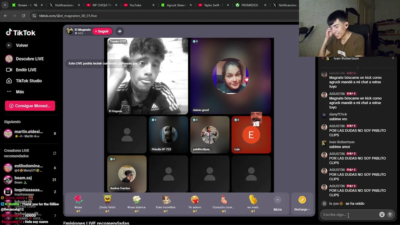Click Ivan Robertson 'subime amor' message
The height and width of the screenshot is (225, 400).
pos(339,147)
